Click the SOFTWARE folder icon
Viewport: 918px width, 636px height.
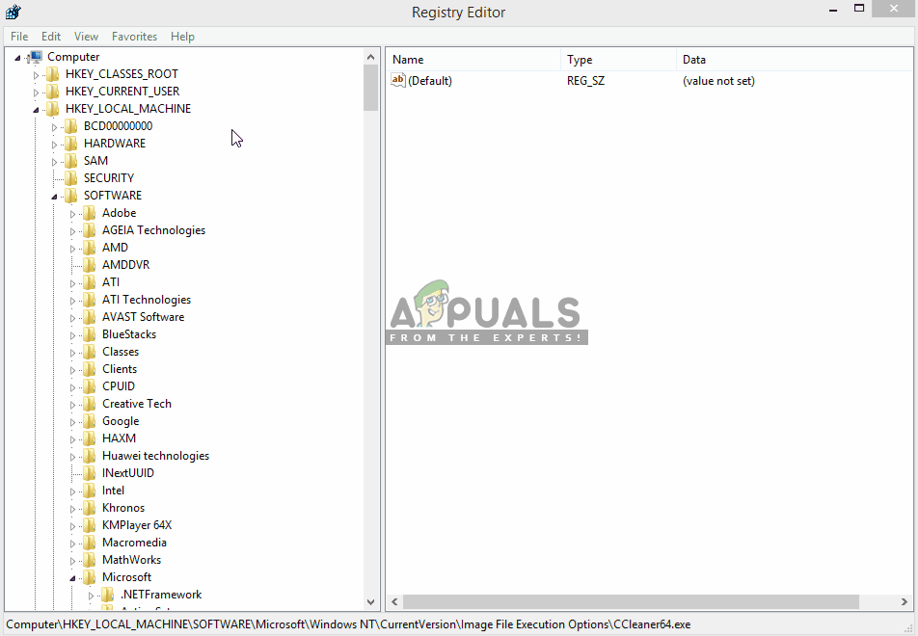(x=70, y=196)
